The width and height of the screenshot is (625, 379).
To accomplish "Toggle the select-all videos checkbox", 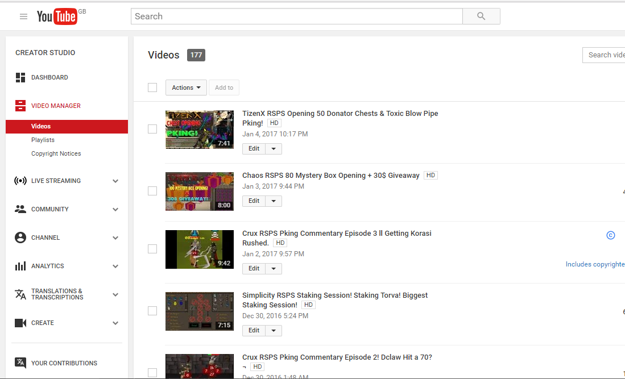I will coord(152,88).
